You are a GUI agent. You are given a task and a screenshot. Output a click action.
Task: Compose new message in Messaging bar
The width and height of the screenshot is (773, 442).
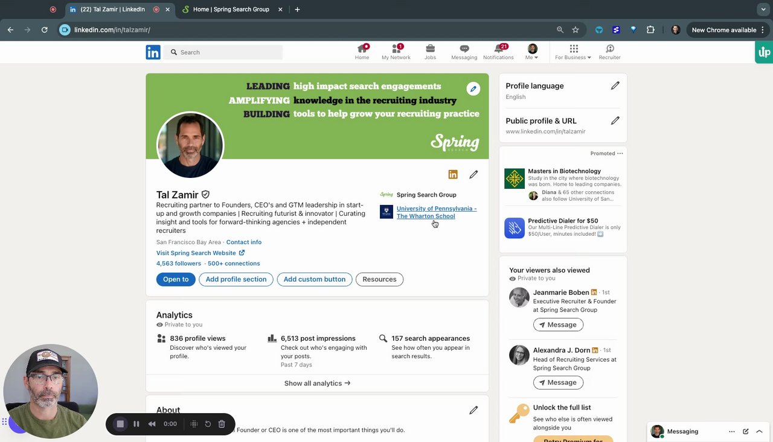click(746, 432)
